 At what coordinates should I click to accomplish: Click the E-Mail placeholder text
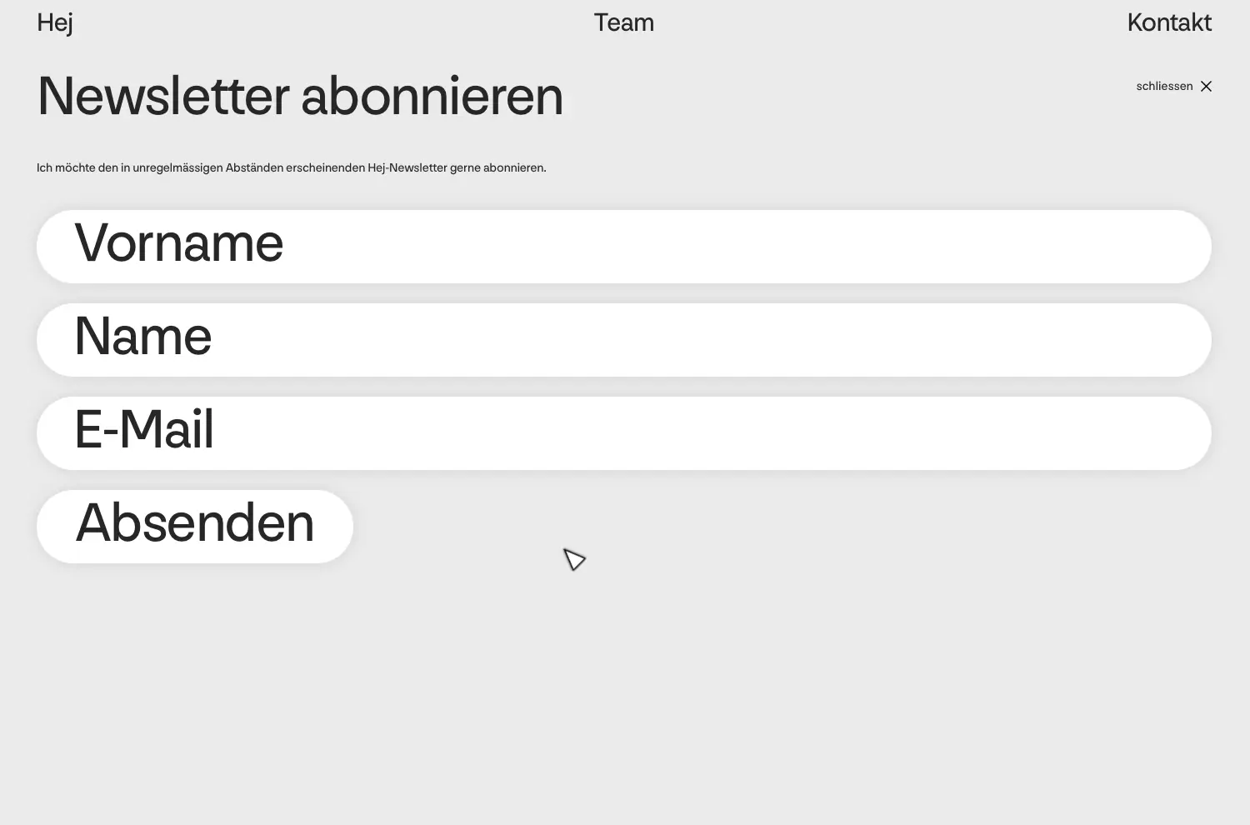coord(144,430)
